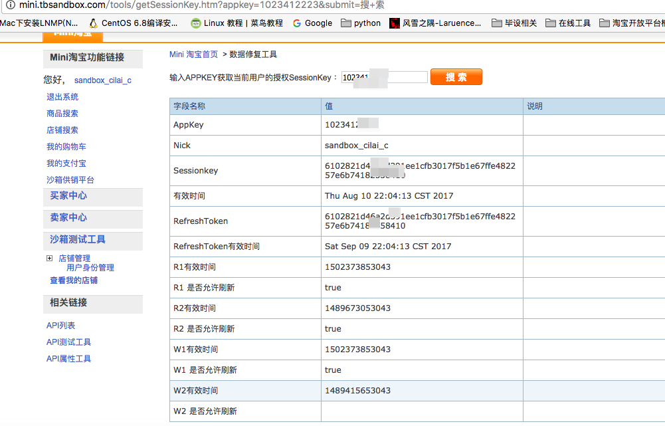665x426 pixels.
Task: Open the python bookmarks folder
Action: tap(361, 23)
